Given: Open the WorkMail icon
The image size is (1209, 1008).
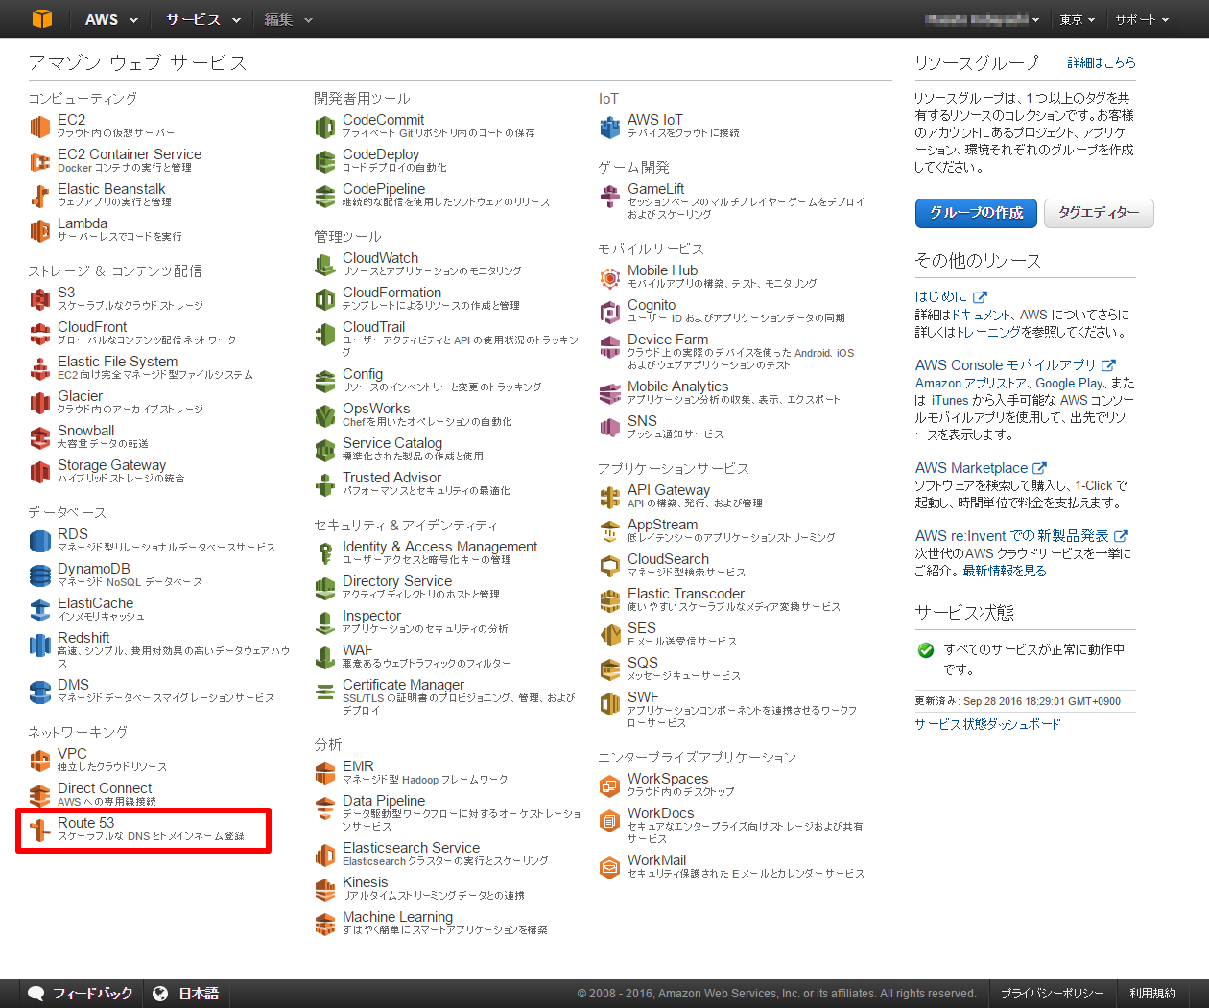Looking at the screenshot, I should click(610, 867).
